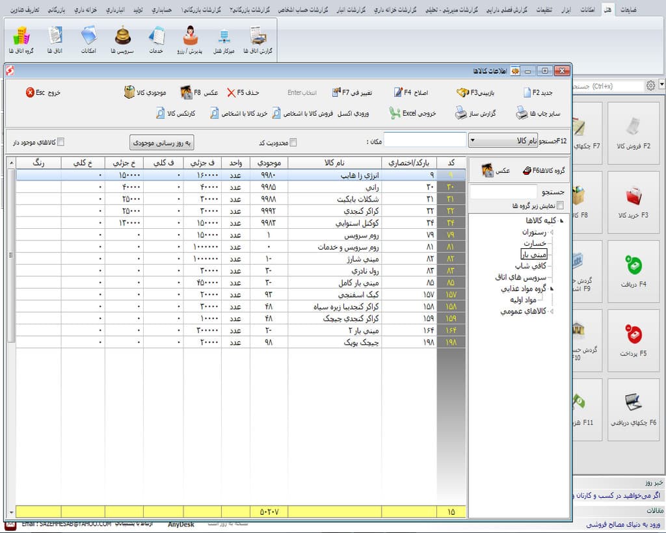Open the خدمات ribbon icon
666x533 pixels.
[156, 40]
